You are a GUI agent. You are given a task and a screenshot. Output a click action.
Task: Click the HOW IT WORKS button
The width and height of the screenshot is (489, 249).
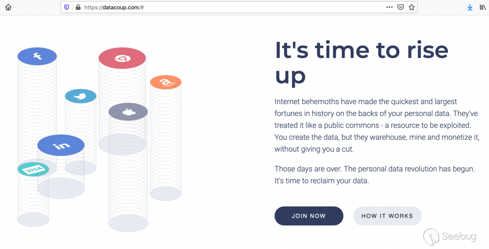coord(387,216)
